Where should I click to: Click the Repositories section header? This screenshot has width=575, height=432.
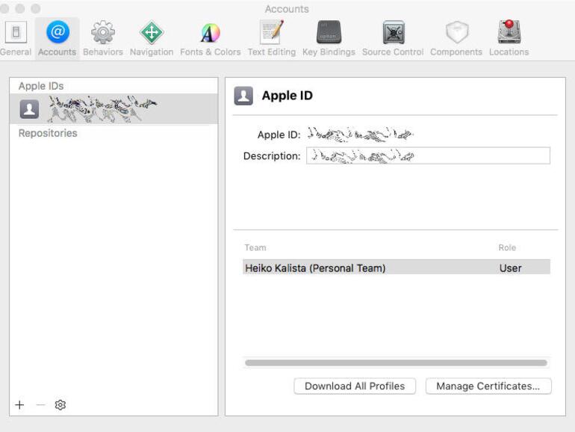pyautogui.click(x=48, y=133)
